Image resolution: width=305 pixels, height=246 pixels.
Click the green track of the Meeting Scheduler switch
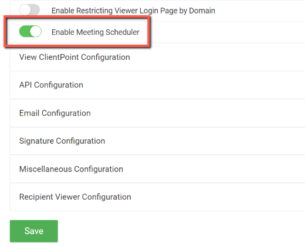click(x=25, y=31)
